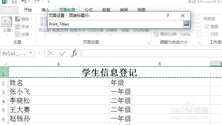Toggle the gridlines 查看 (View) checkbox
The width and height of the screenshot is (222, 125).
pyautogui.click(x=207, y=27)
